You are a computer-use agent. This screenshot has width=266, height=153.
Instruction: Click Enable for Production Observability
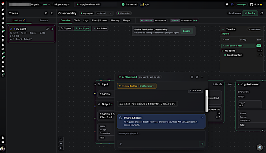click(x=187, y=31)
